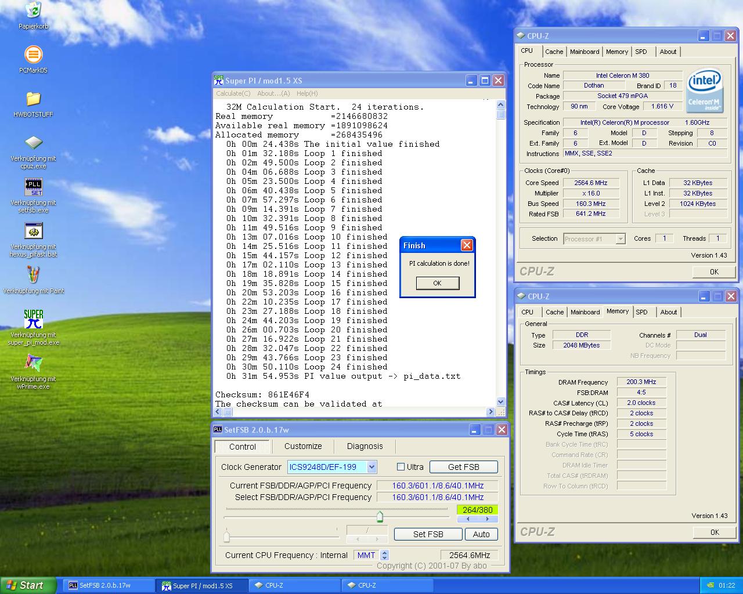The height and width of the screenshot is (594, 743).
Task: Click SetFSB taskbar button
Action: (x=107, y=585)
